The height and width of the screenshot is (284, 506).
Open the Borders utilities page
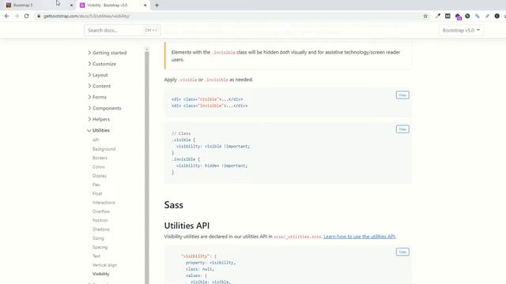(100, 158)
